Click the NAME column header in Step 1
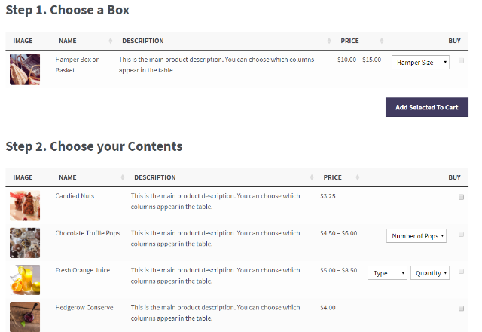The width and height of the screenshot is (482, 332). coord(68,41)
